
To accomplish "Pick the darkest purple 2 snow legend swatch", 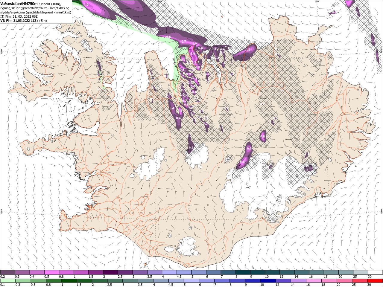I will 110,272.
